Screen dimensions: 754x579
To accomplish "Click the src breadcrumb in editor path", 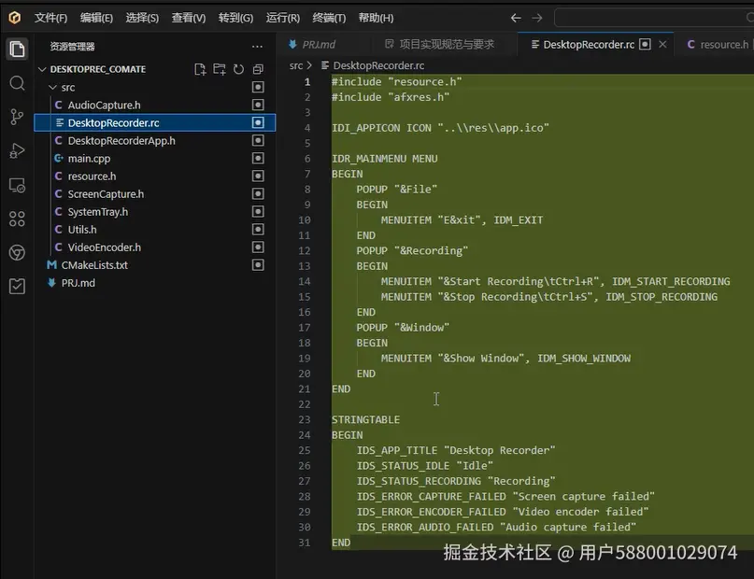I will pos(296,65).
